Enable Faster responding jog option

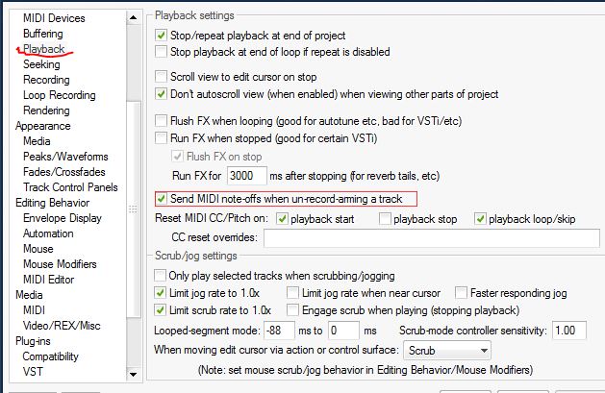click(x=463, y=292)
